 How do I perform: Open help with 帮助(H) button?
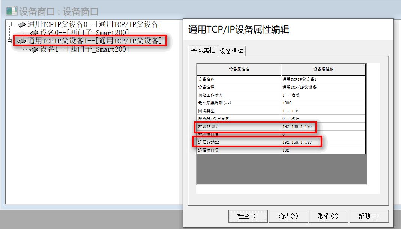pyautogui.click(x=368, y=216)
